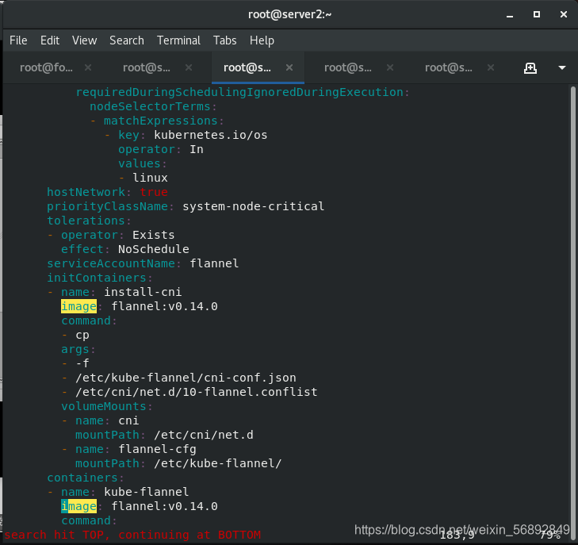Open the View menu

tap(84, 40)
